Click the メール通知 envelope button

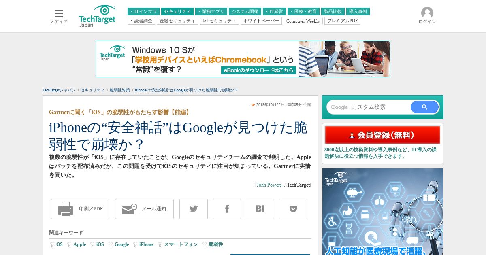(x=144, y=209)
